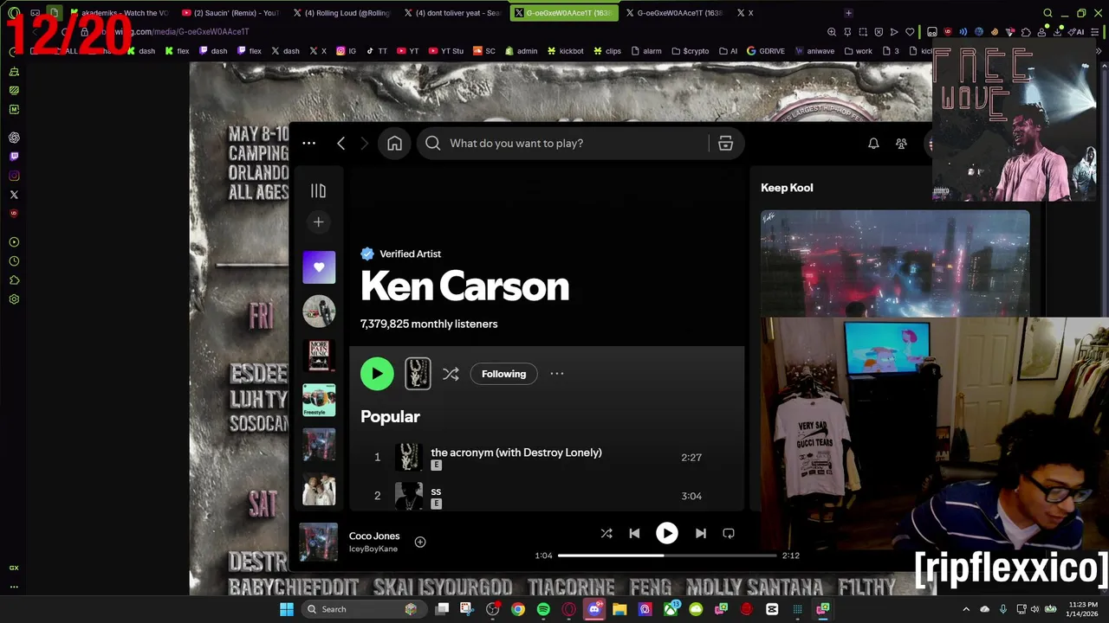Toggle shuffle in the player bar
This screenshot has width=1109, height=623.
[606, 534]
